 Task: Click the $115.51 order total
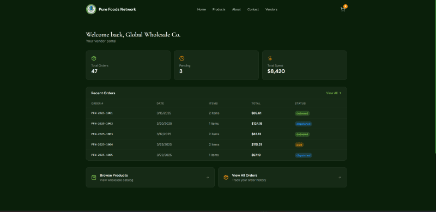(x=257, y=144)
